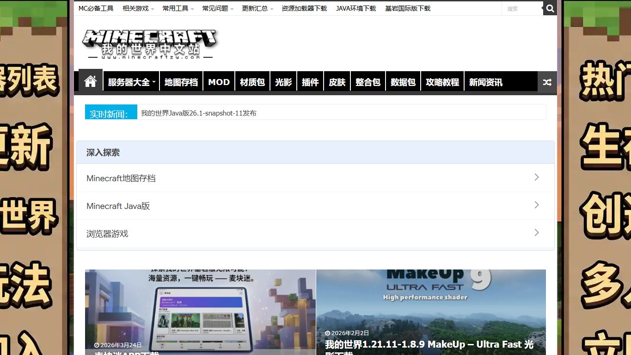
Task: Go to MOD section
Action: (219, 82)
